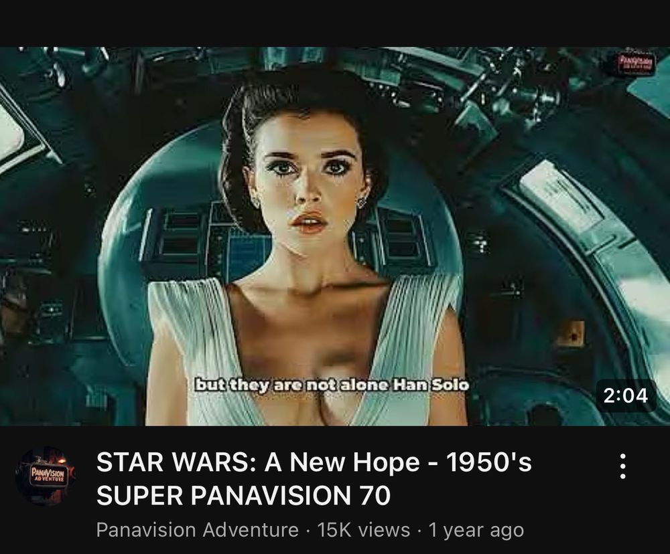Click the 2:04 duration badge

[x=626, y=395]
